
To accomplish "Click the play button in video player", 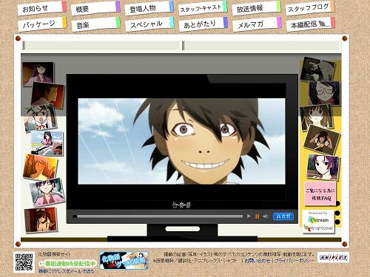I will [x=249, y=216].
